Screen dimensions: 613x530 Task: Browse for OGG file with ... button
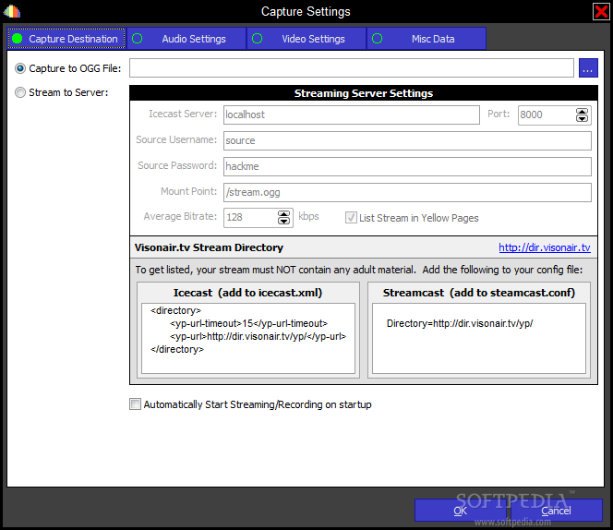pos(588,68)
